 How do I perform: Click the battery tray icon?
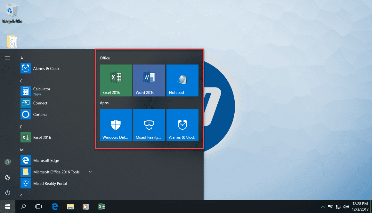[x=330, y=207]
